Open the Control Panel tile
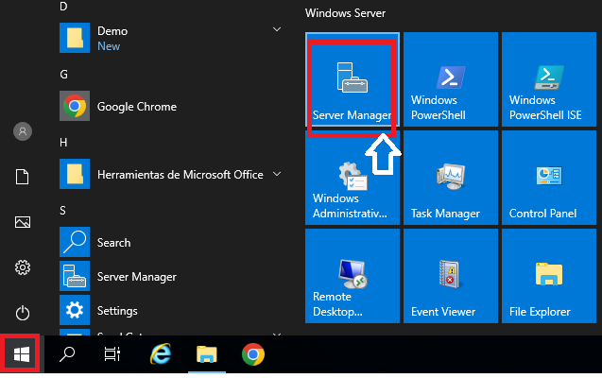 (549, 178)
